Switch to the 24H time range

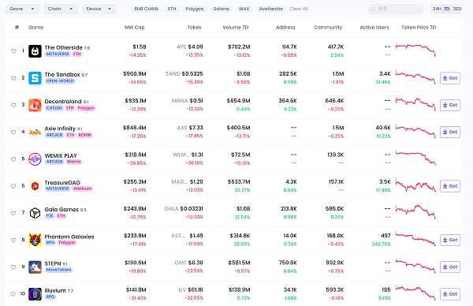[437, 9]
